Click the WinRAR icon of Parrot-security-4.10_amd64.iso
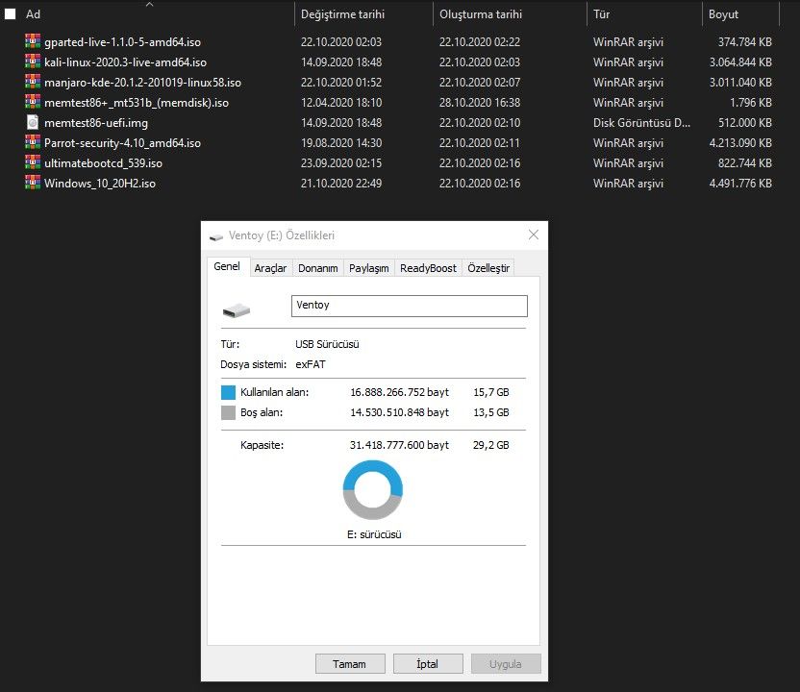 [x=33, y=142]
